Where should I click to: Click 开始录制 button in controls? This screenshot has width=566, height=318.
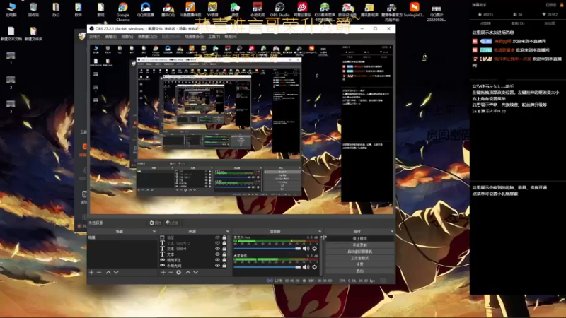pos(359,245)
